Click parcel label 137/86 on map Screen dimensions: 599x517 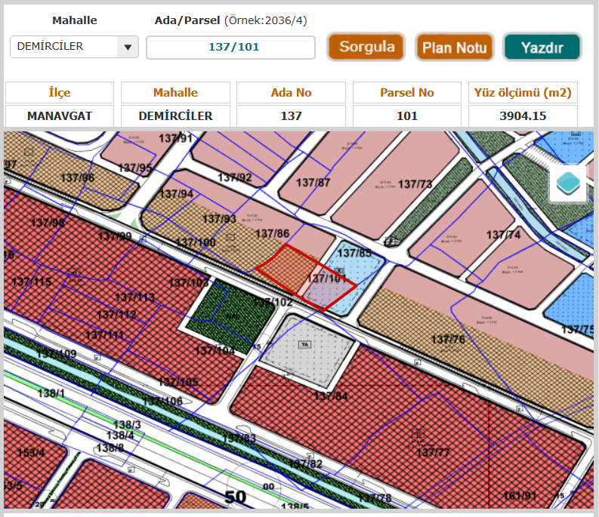pyautogui.click(x=272, y=233)
